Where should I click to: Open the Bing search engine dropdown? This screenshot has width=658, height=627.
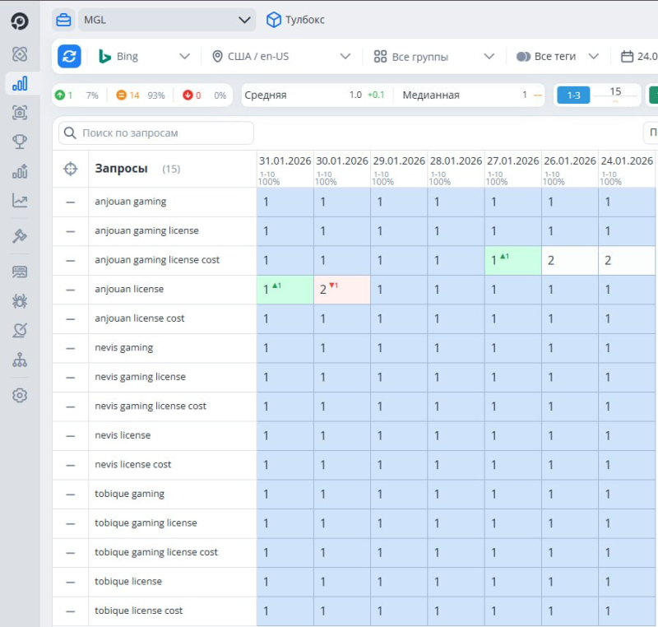(x=144, y=56)
